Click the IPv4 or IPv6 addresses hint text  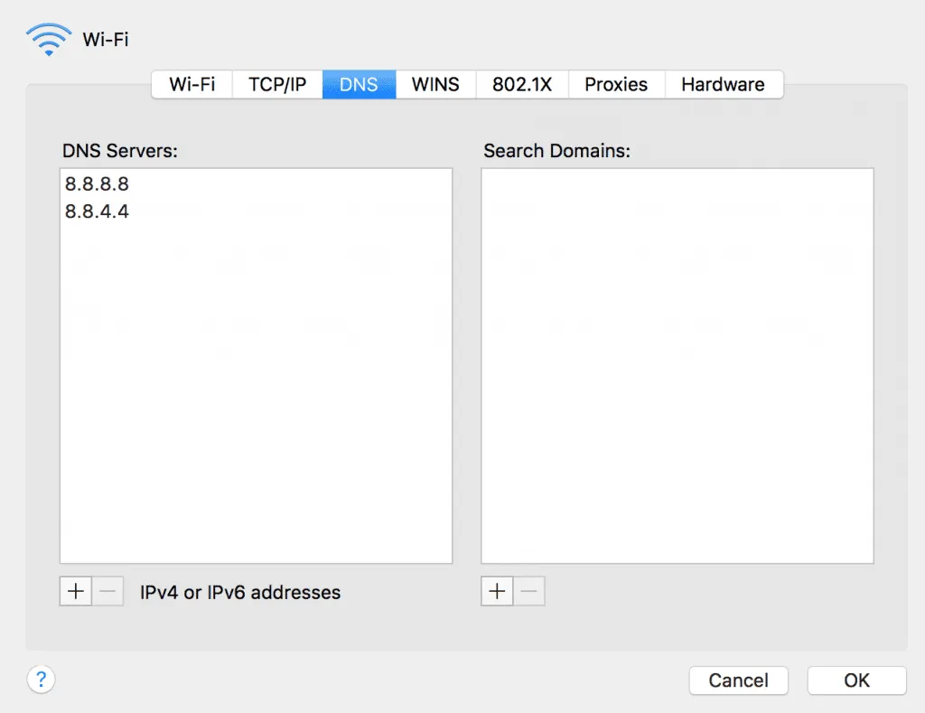click(x=240, y=593)
